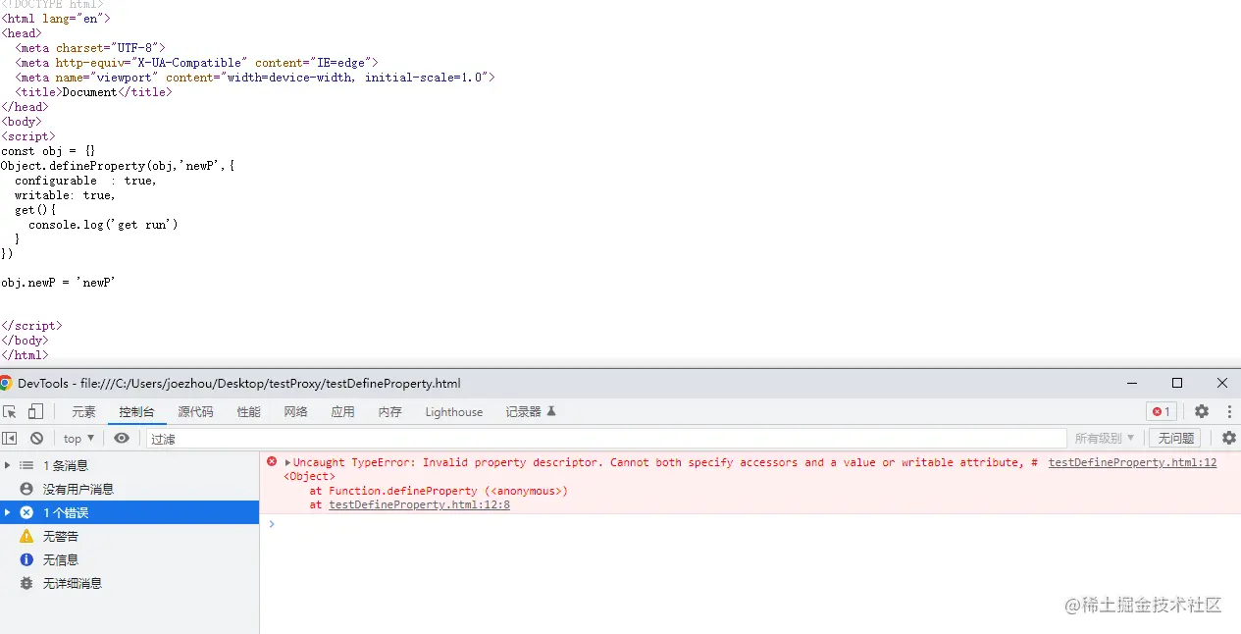Clear the console with the block icon
The image size is (1241, 634).
[36, 438]
